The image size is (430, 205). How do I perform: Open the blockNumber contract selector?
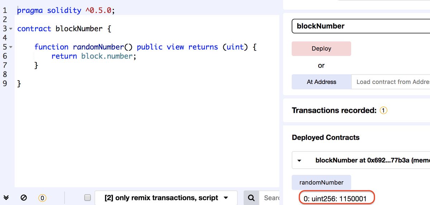coord(361,26)
